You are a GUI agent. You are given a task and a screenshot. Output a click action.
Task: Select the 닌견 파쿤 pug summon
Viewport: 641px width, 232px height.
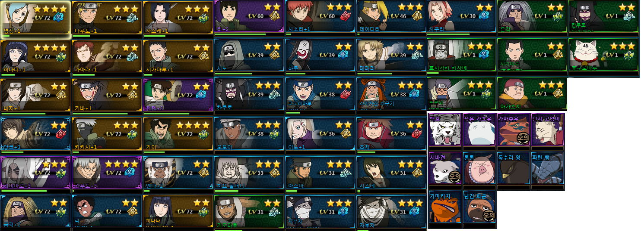479,207
